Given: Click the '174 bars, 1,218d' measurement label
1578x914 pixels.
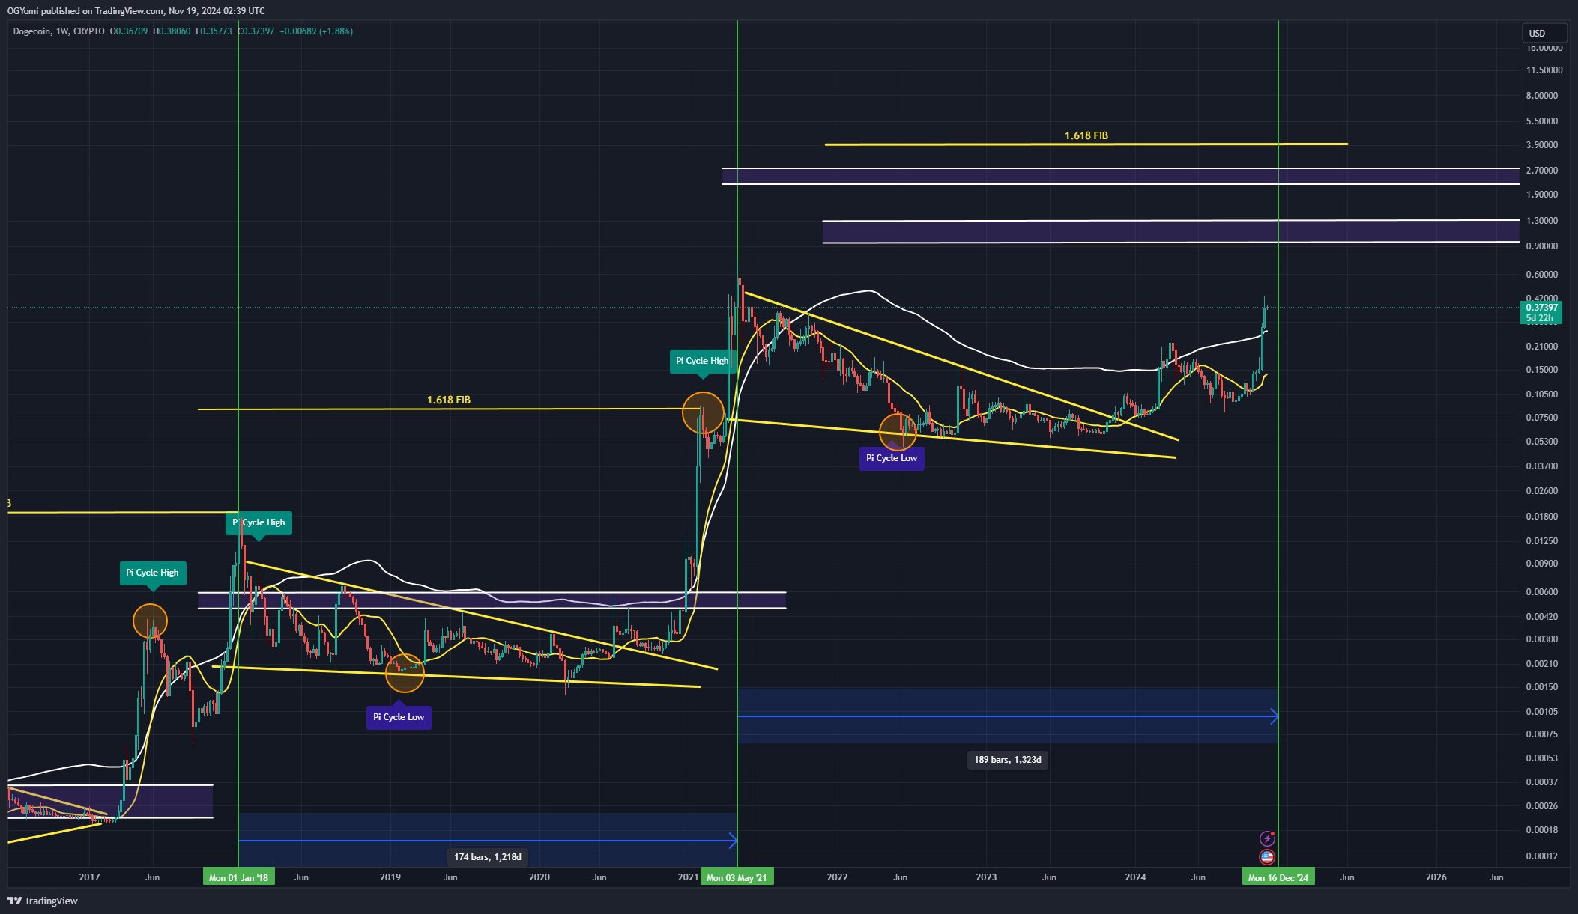Looking at the screenshot, I should (x=488, y=857).
